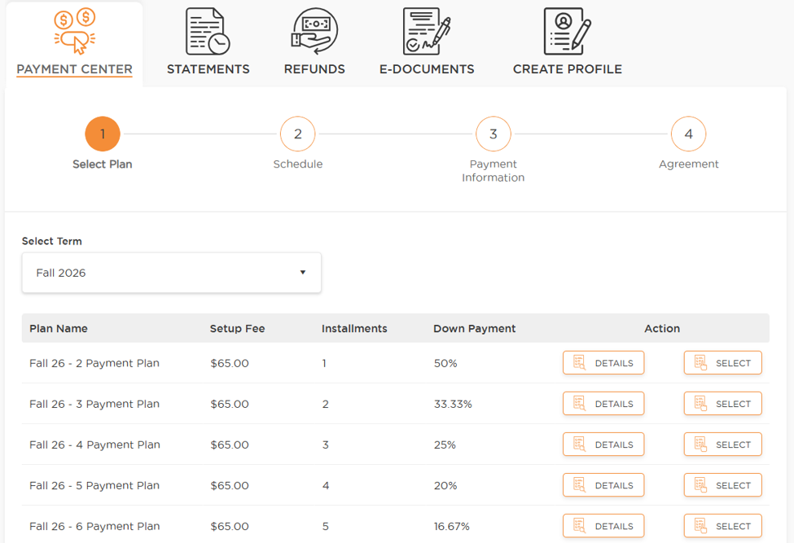Select the Fall 26 - 6 Payment Plan
The width and height of the screenshot is (794, 543).
click(x=723, y=526)
